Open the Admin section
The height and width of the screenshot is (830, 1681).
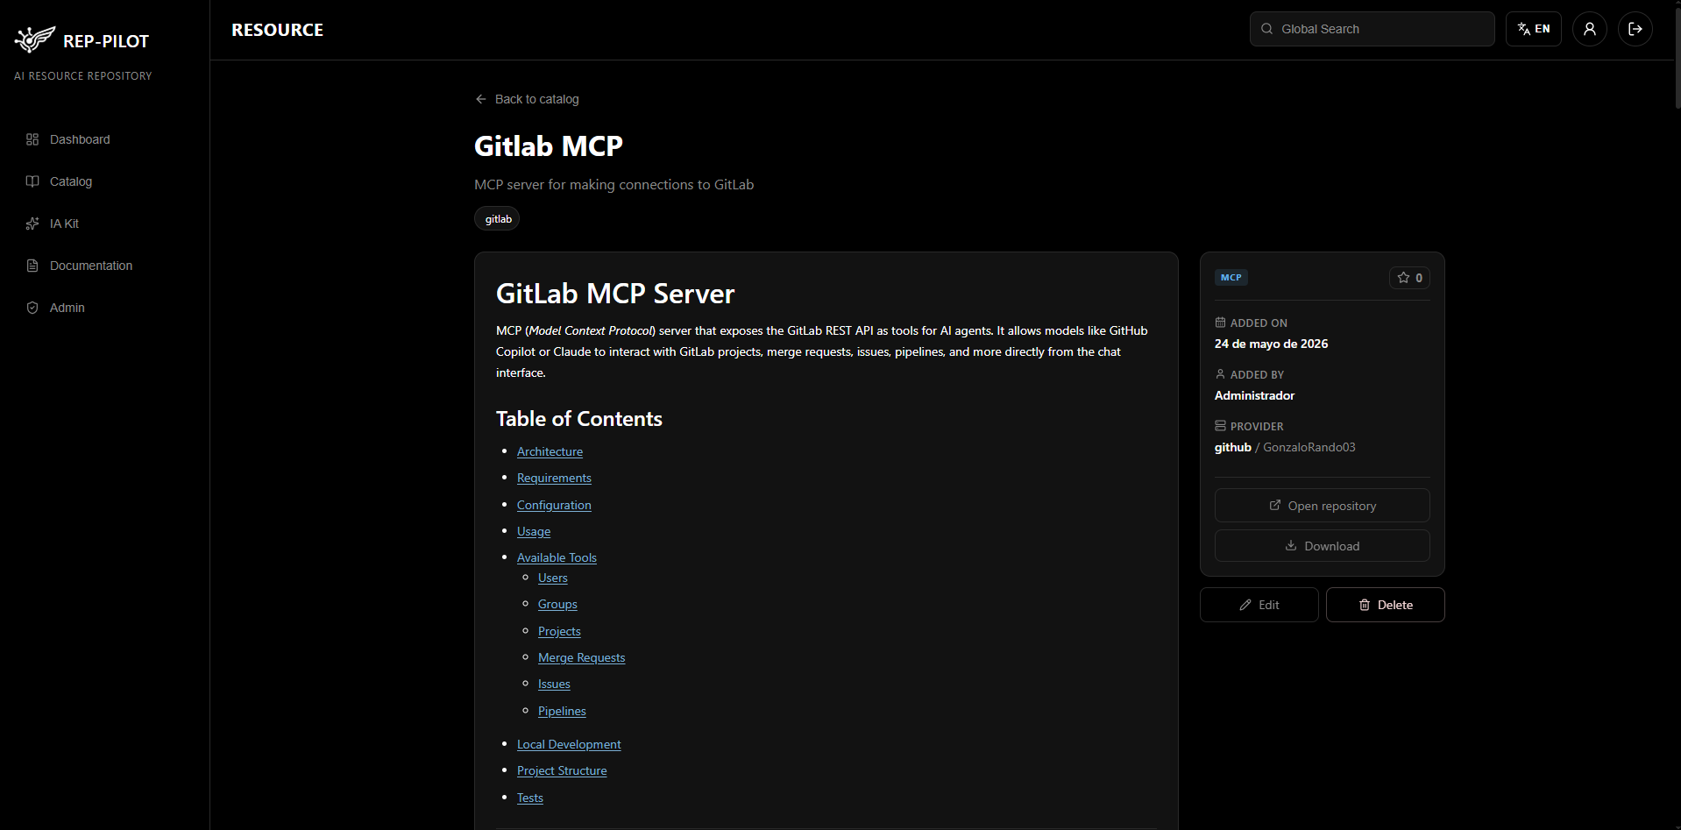pyautogui.click(x=104, y=308)
